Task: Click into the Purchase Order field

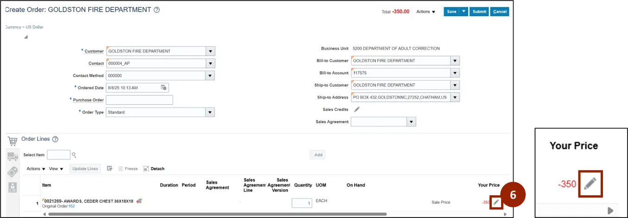Action: [x=139, y=100]
